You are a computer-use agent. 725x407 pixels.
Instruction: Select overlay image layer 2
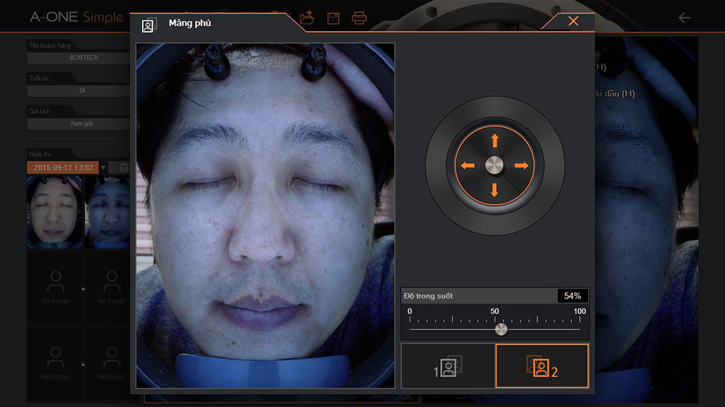542,366
